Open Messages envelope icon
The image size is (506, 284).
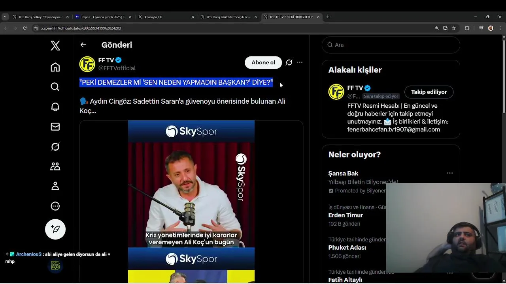pyautogui.click(x=55, y=127)
